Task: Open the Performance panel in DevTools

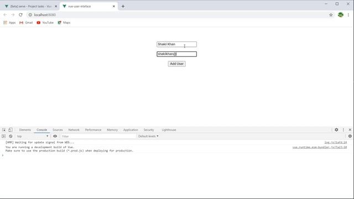Action: point(93,130)
